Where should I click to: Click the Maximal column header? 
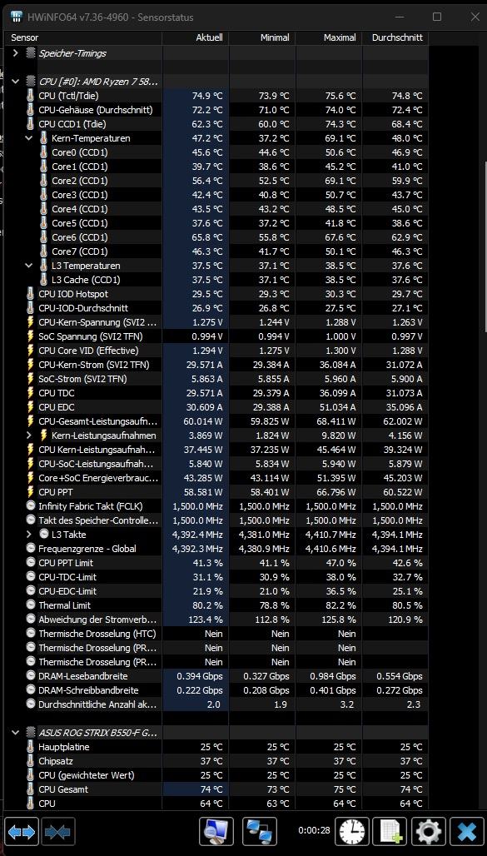(x=329, y=37)
